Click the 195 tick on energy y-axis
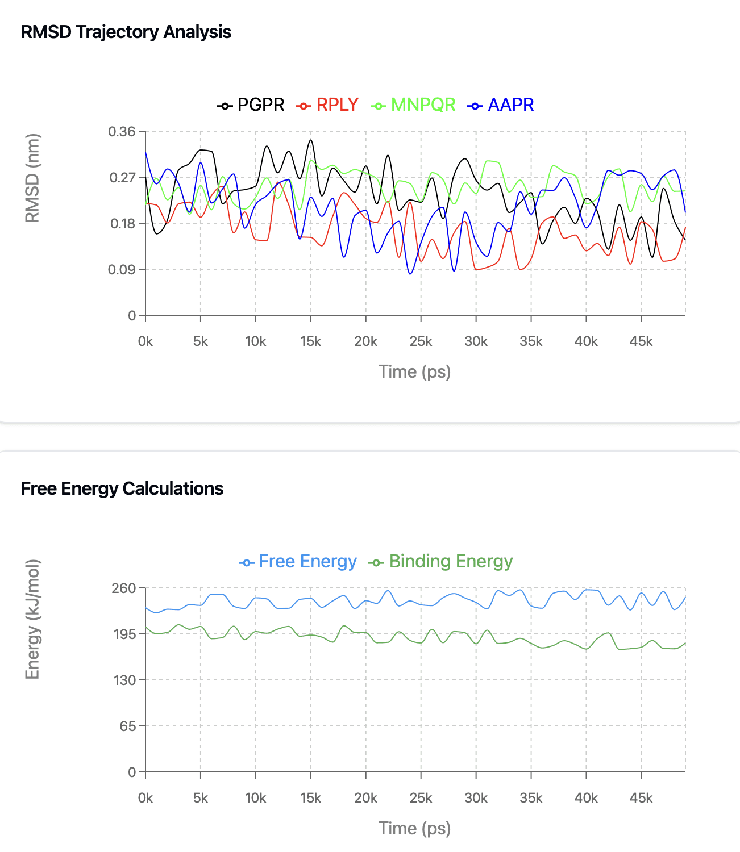Viewport: 740px width, 852px height. 124,634
